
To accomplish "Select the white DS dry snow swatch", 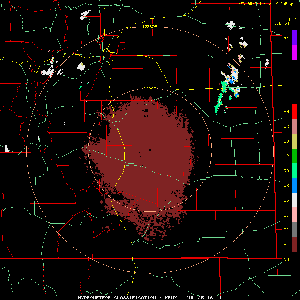I will click(294, 200).
